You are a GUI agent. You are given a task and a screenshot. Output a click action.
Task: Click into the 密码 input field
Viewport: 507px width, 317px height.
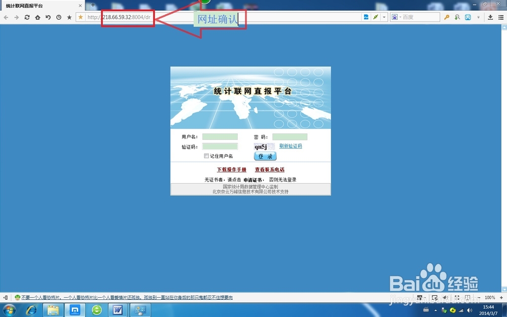289,137
